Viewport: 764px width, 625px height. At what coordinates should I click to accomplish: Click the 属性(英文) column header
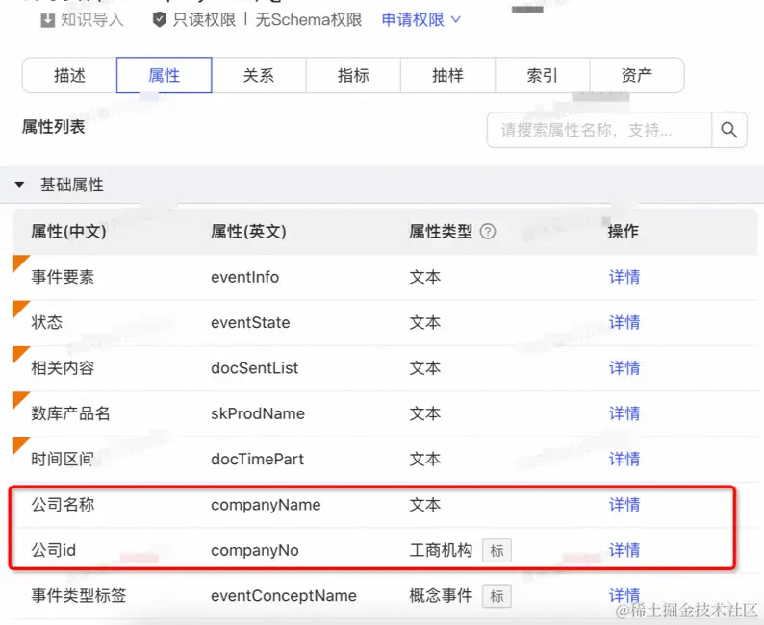tap(248, 231)
